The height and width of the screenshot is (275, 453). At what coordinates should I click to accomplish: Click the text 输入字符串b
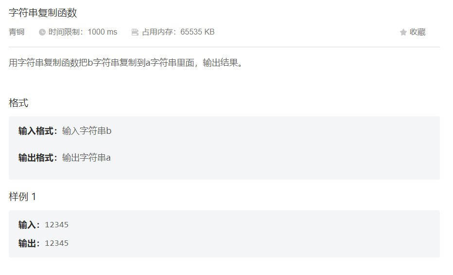pos(87,131)
